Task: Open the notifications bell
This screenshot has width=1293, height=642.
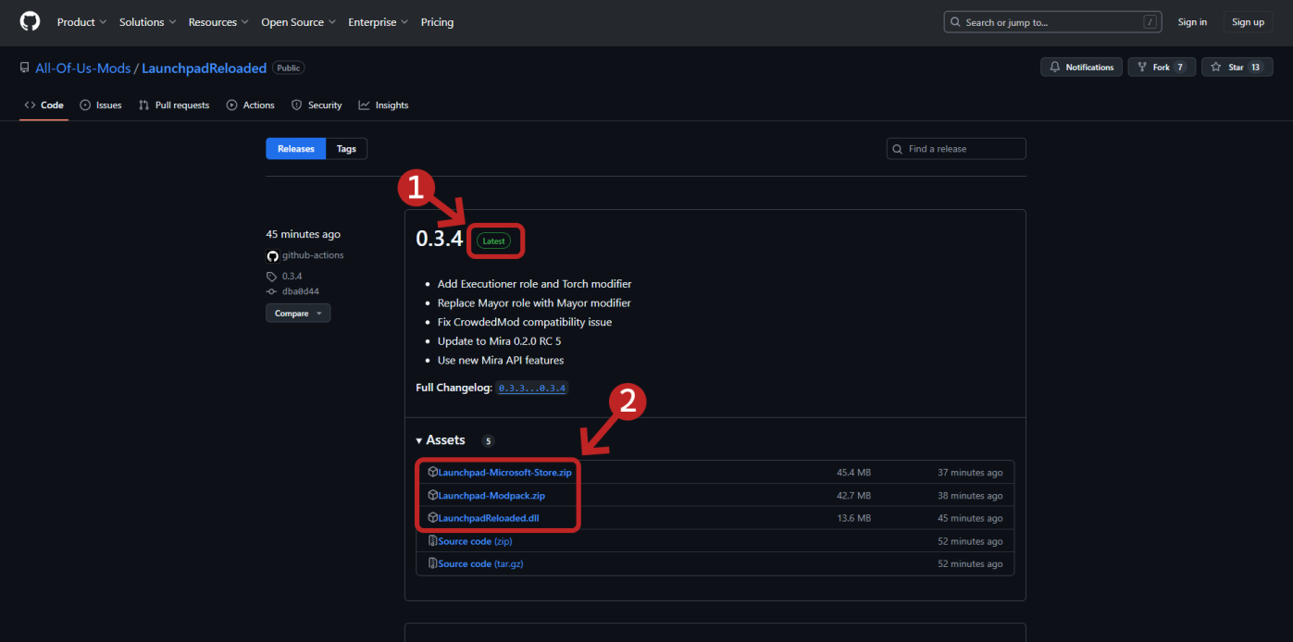Action: (x=1055, y=67)
